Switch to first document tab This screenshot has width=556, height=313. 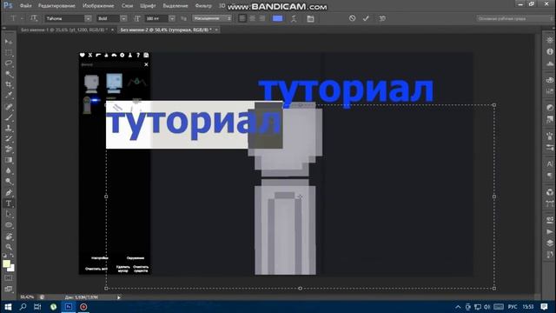63,30
